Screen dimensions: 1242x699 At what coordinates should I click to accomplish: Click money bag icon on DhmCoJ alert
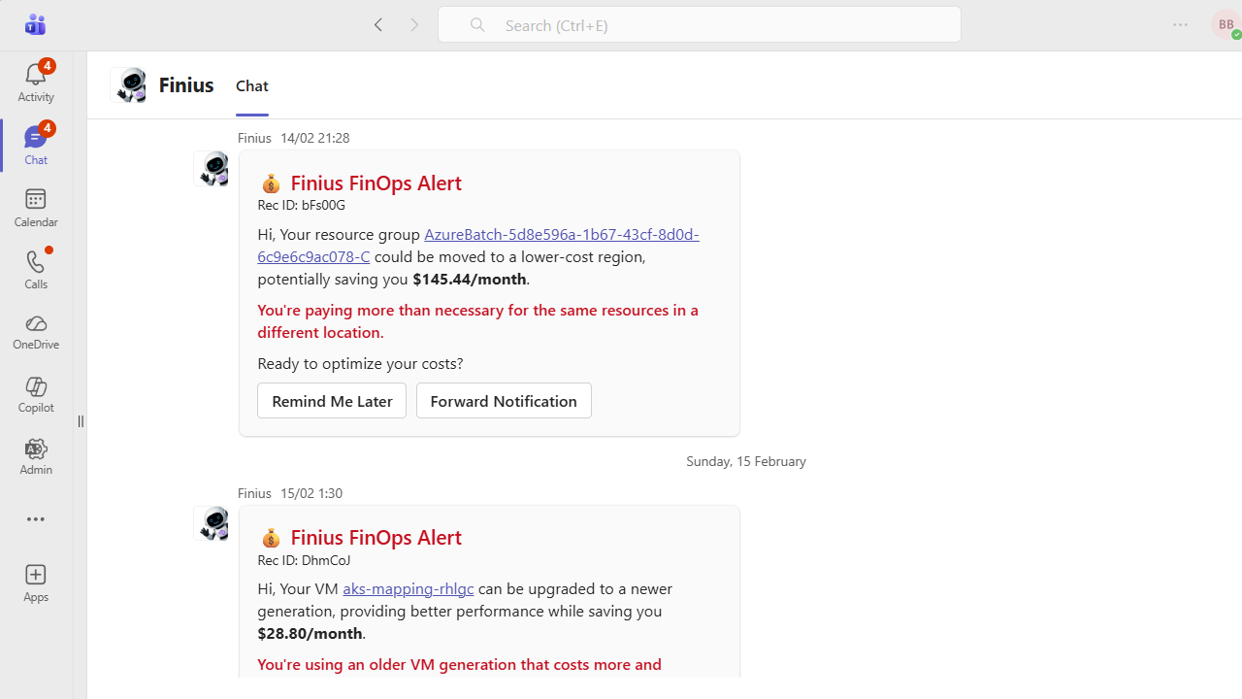click(271, 538)
